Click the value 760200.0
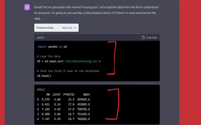201x125 pixels. (x=84, y=119)
